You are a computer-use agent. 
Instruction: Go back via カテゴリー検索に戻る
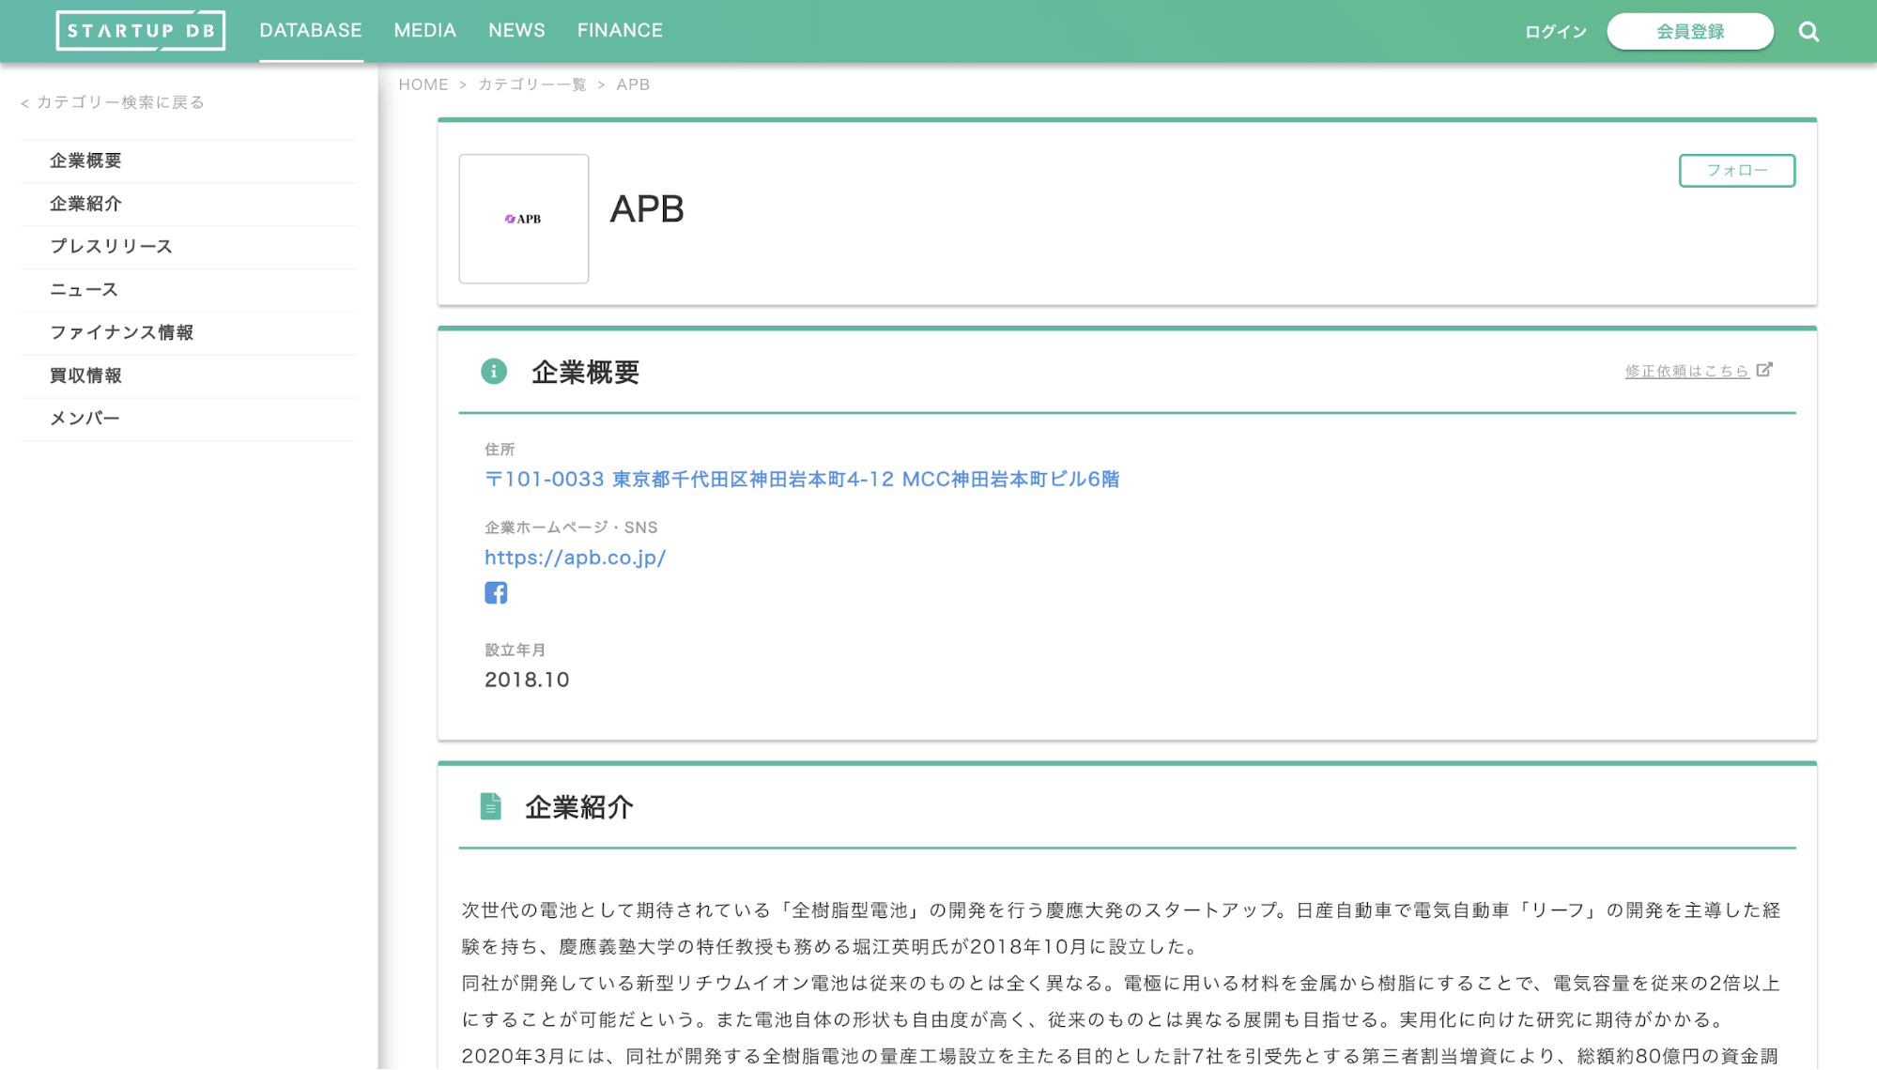click(113, 102)
